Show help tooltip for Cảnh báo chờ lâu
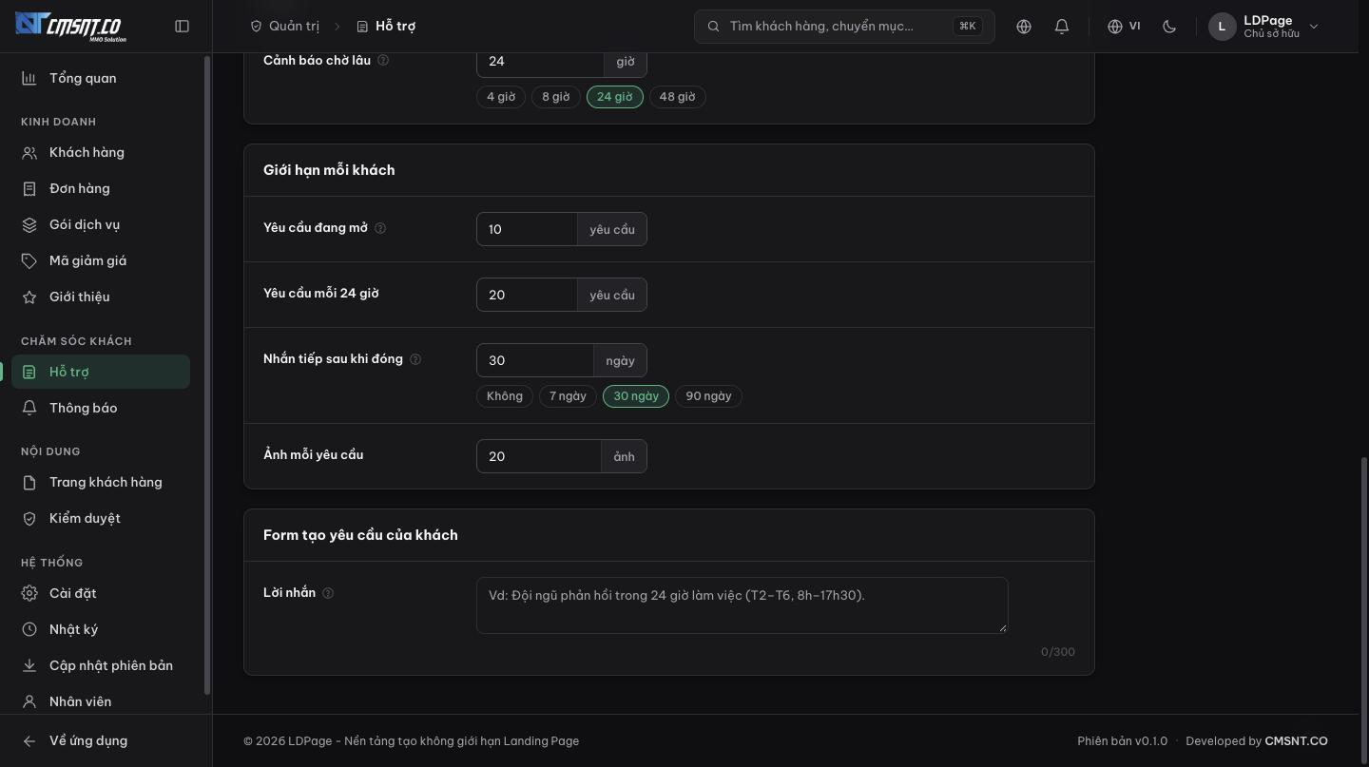Image resolution: width=1369 pixels, height=767 pixels. 383,60
